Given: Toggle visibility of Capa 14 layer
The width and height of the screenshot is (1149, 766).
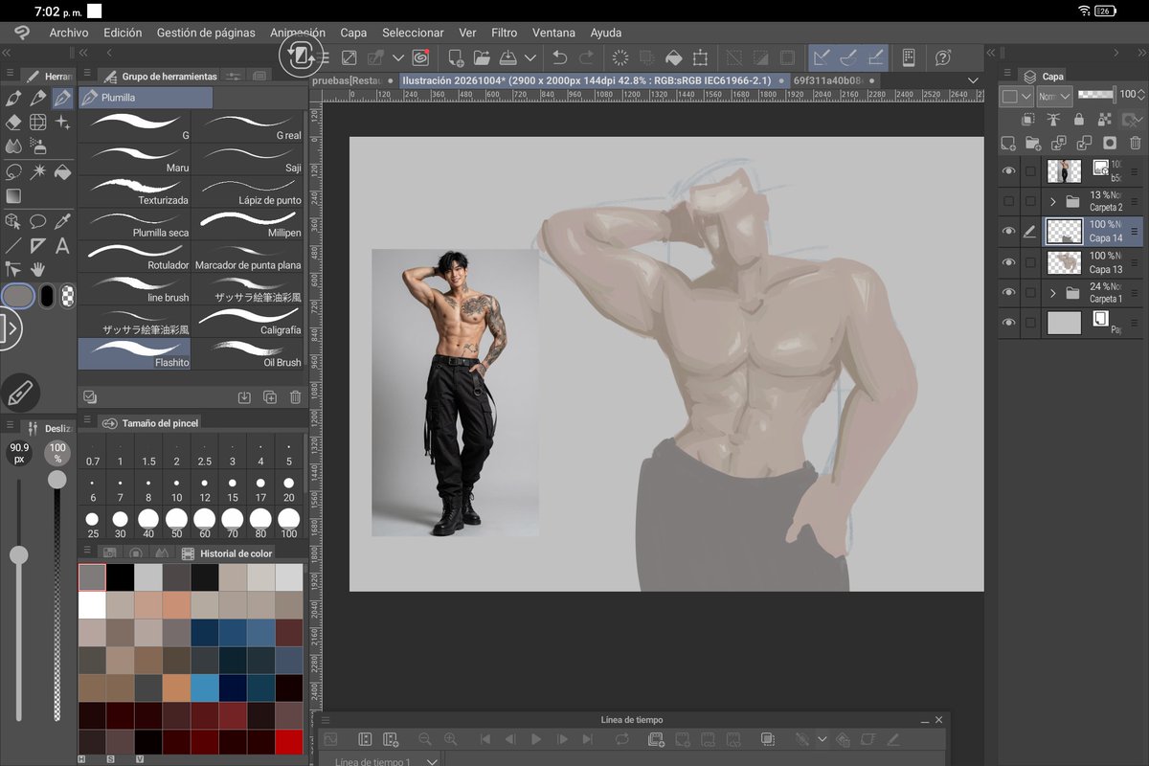Looking at the screenshot, I should (x=1008, y=231).
